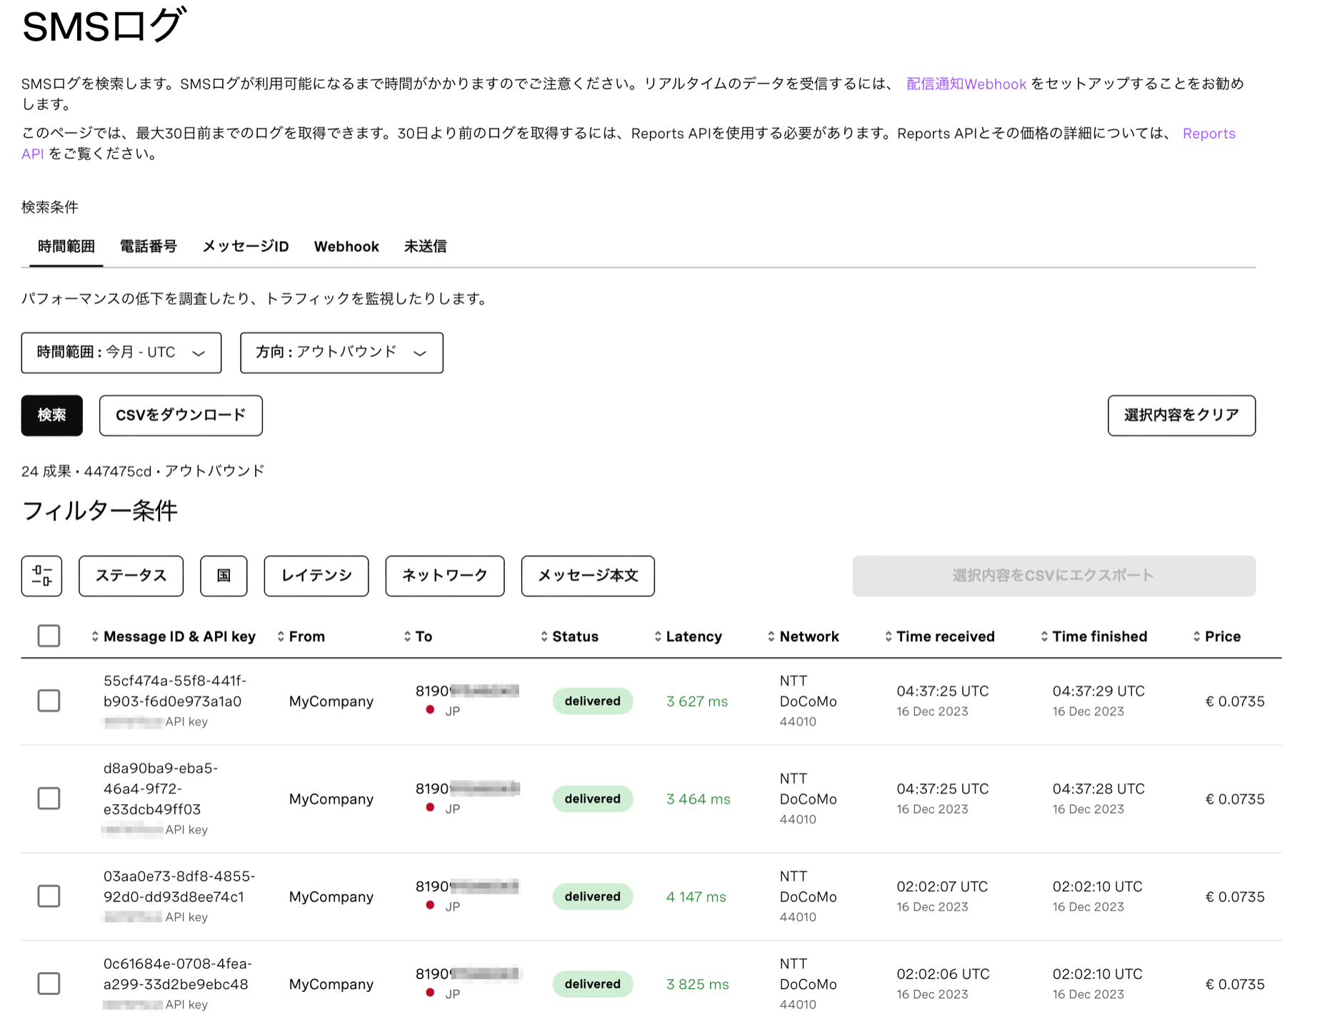This screenshot has width=1337, height=1027.
Task: Click latency value 3 627 ms
Action: point(697,701)
